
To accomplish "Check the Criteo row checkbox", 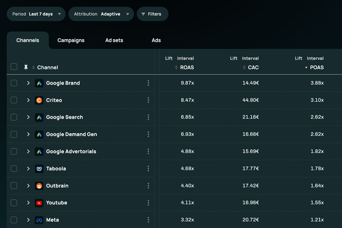I will pyautogui.click(x=14, y=100).
